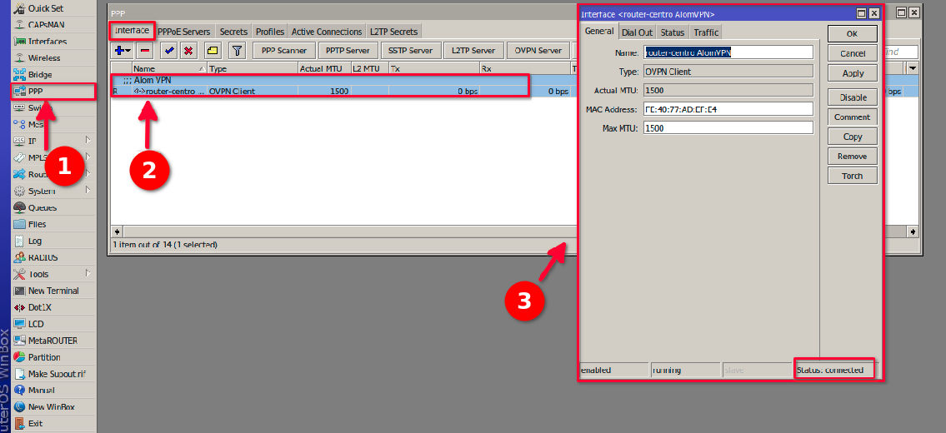Click the red X Disable icon
This screenshot has width=946, height=433.
188,51
